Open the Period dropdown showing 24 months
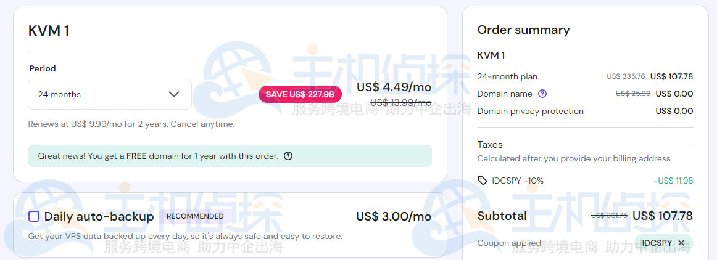 pos(109,94)
